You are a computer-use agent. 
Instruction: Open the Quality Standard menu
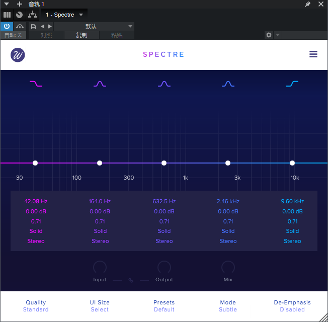[36, 306]
